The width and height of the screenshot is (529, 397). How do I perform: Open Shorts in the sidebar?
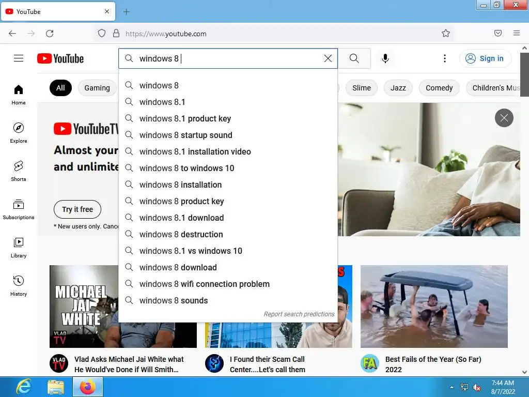tap(19, 171)
